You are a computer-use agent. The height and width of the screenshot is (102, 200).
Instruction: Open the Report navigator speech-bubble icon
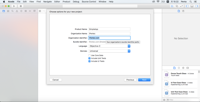point(34,11)
